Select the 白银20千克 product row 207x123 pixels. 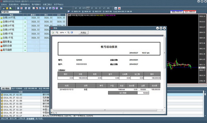tap(33, 26)
